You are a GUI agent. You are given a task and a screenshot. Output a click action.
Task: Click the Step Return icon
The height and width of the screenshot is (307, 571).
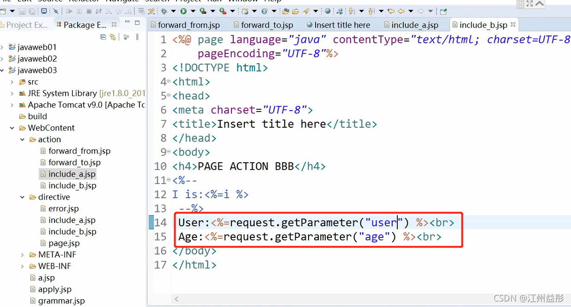(128, 11)
